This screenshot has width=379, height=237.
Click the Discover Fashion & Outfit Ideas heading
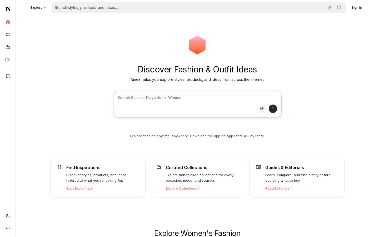197,70
